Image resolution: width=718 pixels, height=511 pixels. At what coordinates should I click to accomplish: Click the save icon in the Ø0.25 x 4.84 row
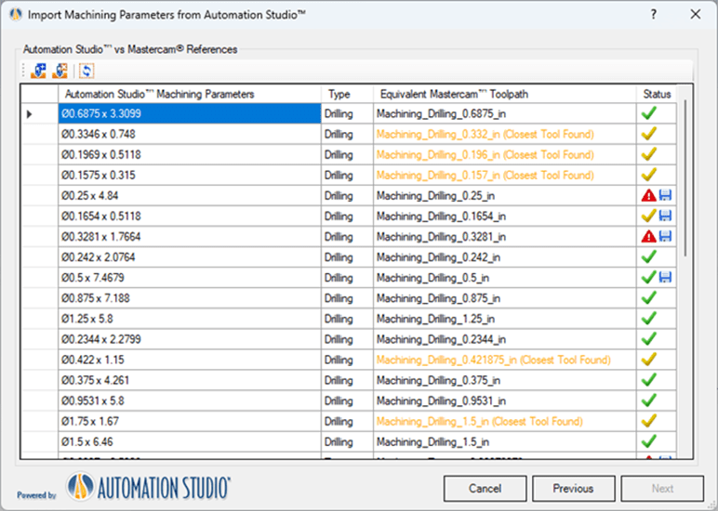pyautogui.click(x=665, y=196)
